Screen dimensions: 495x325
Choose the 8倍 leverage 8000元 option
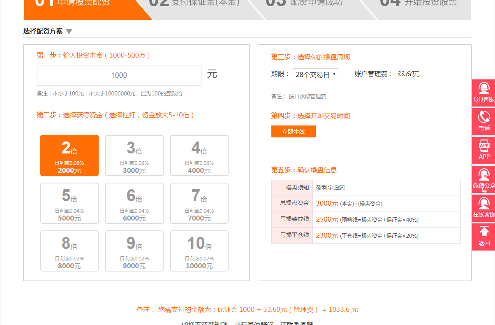[69, 251]
